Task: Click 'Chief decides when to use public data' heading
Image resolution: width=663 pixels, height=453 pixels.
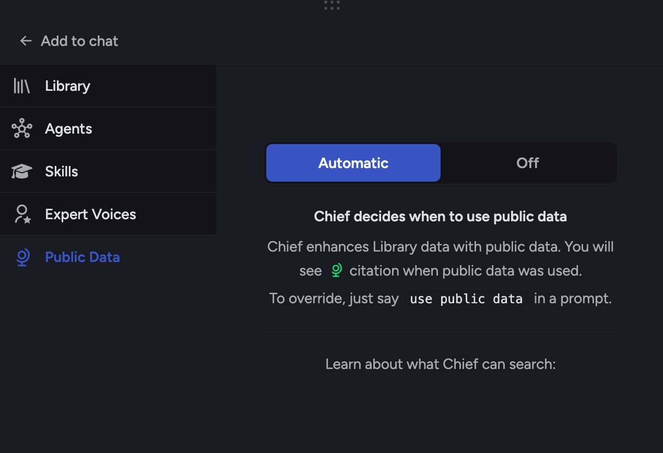Action: [441, 216]
